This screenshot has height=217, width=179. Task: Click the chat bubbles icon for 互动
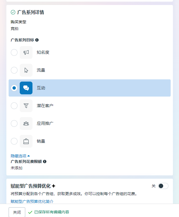point(26,88)
